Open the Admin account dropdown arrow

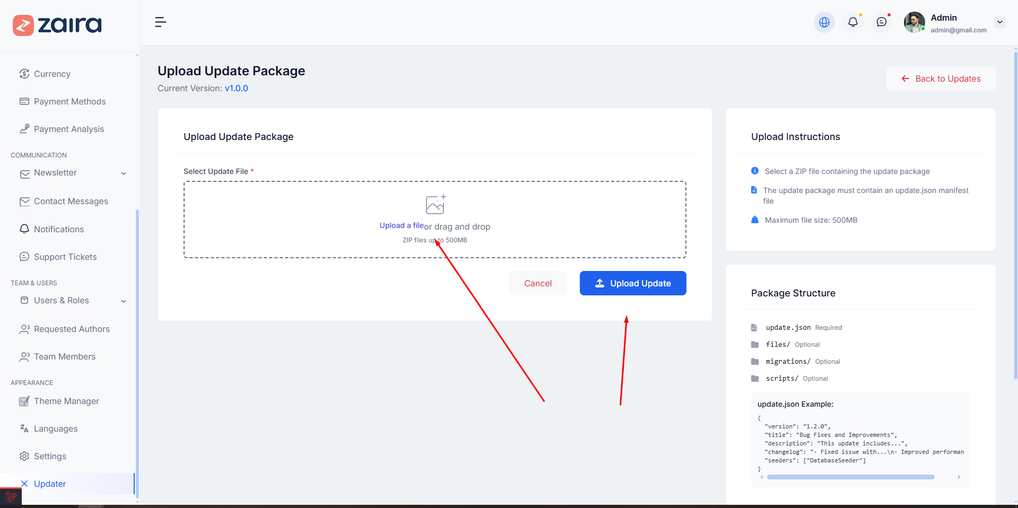coord(999,22)
